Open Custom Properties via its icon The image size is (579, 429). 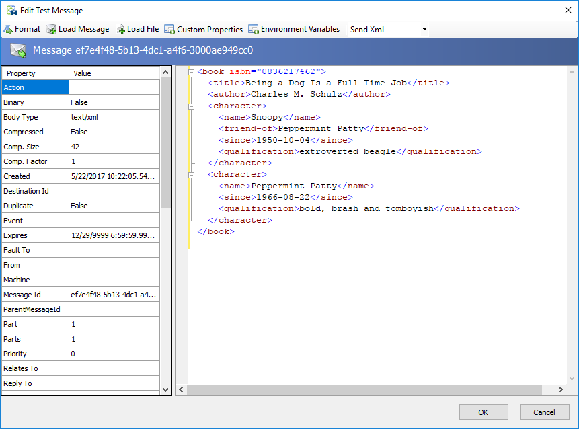pos(169,29)
